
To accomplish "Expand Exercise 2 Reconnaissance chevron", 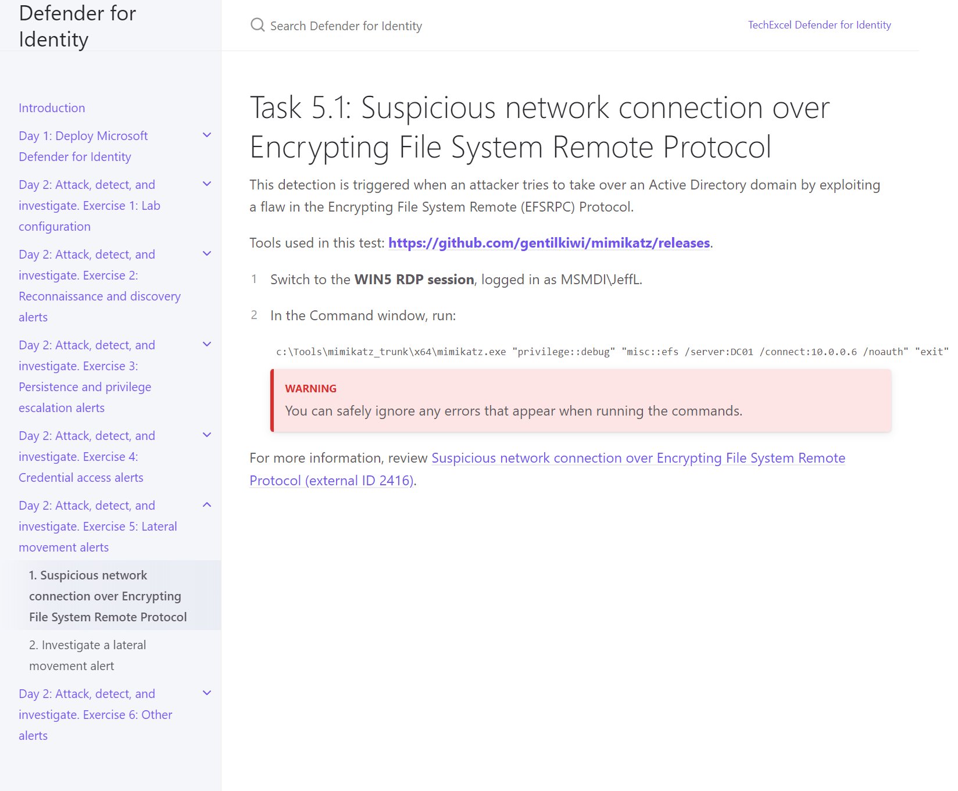I will click(x=207, y=254).
